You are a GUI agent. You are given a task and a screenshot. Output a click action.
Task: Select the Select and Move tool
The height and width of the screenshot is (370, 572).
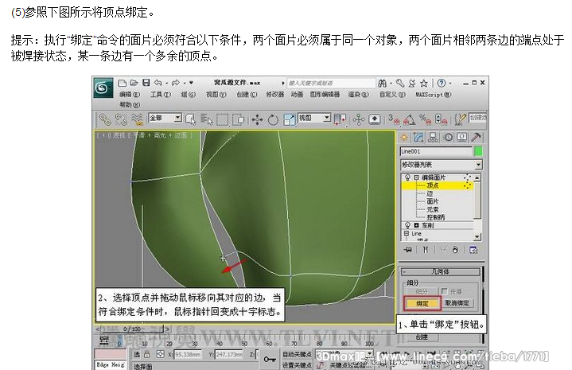point(257,119)
